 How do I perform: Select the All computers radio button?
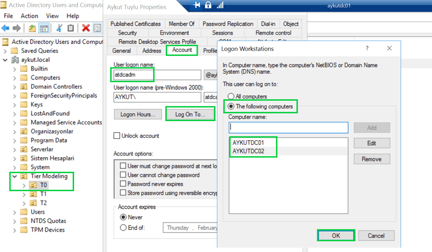pyautogui.click(x=231, y=96)
